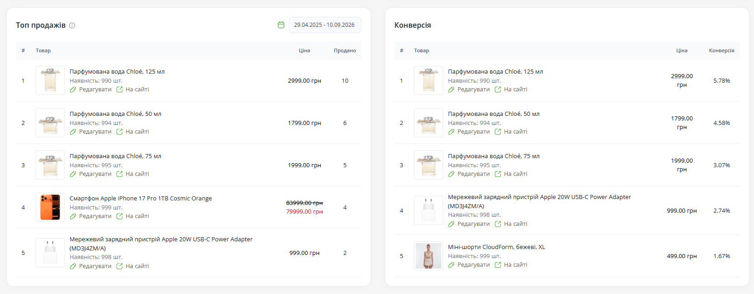
Task: Click the date range field 29.04.2025 - 10.09.2026
Action: pos(325,25)
